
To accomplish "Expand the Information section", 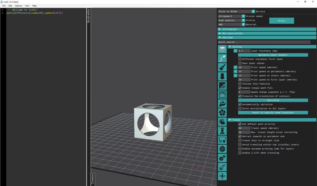I will click(x=266, y=29).
